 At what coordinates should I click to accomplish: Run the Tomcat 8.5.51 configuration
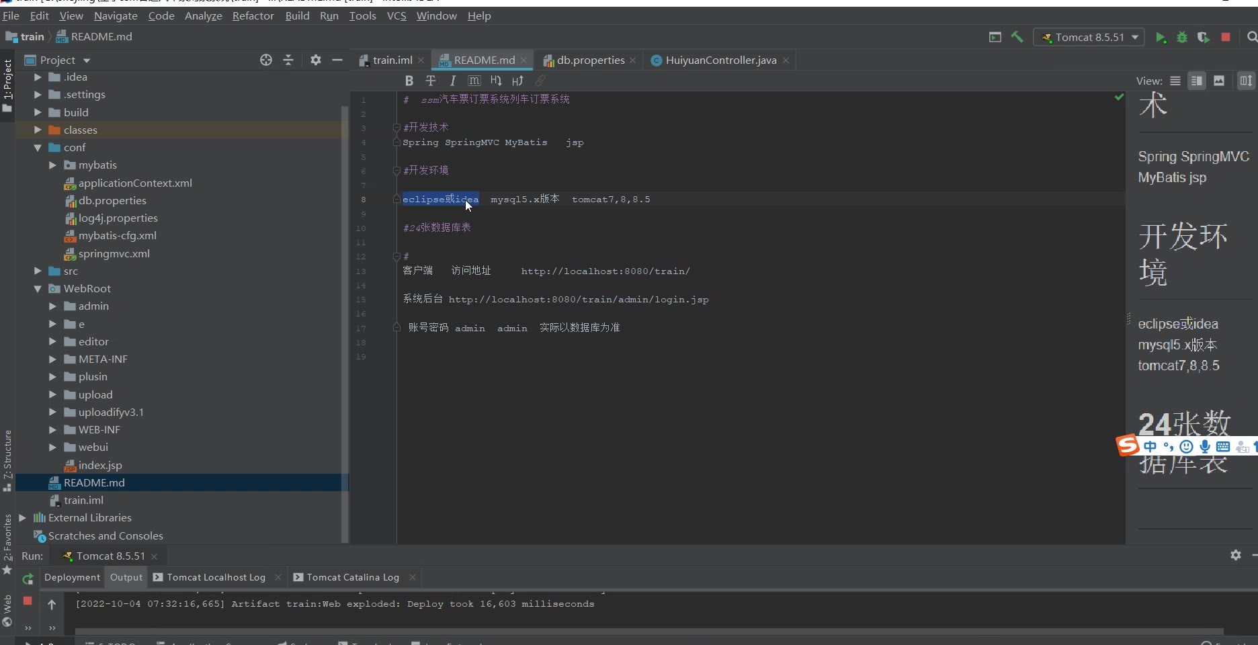tap(1161, 38)
